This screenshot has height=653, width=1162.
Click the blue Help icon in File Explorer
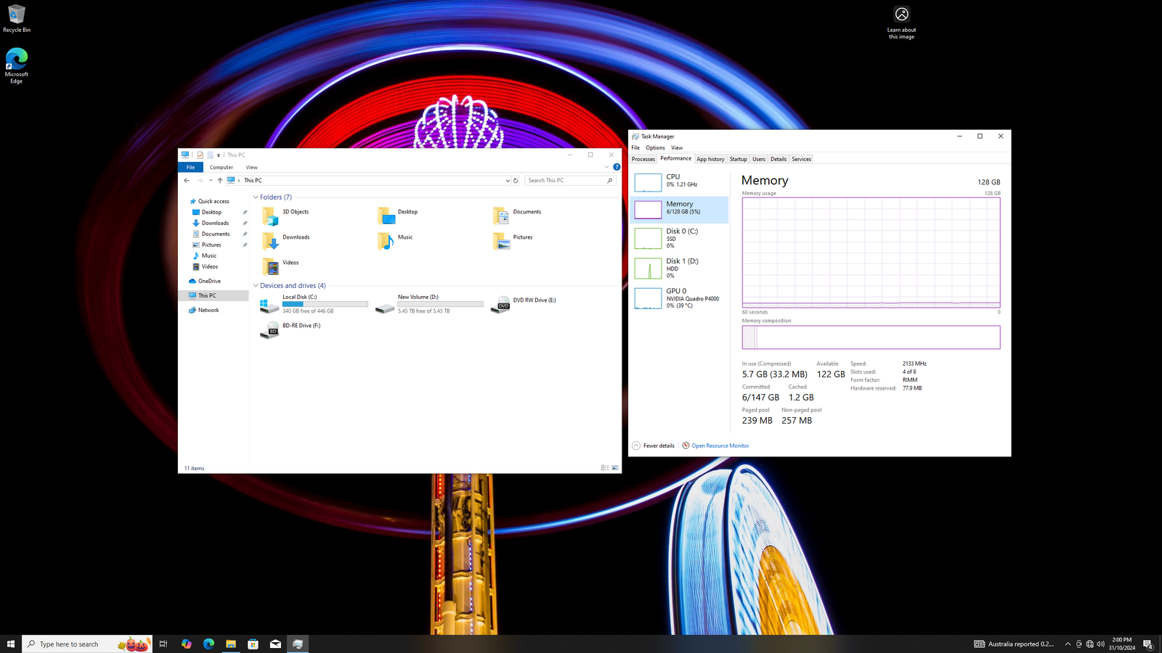(617, 167)
